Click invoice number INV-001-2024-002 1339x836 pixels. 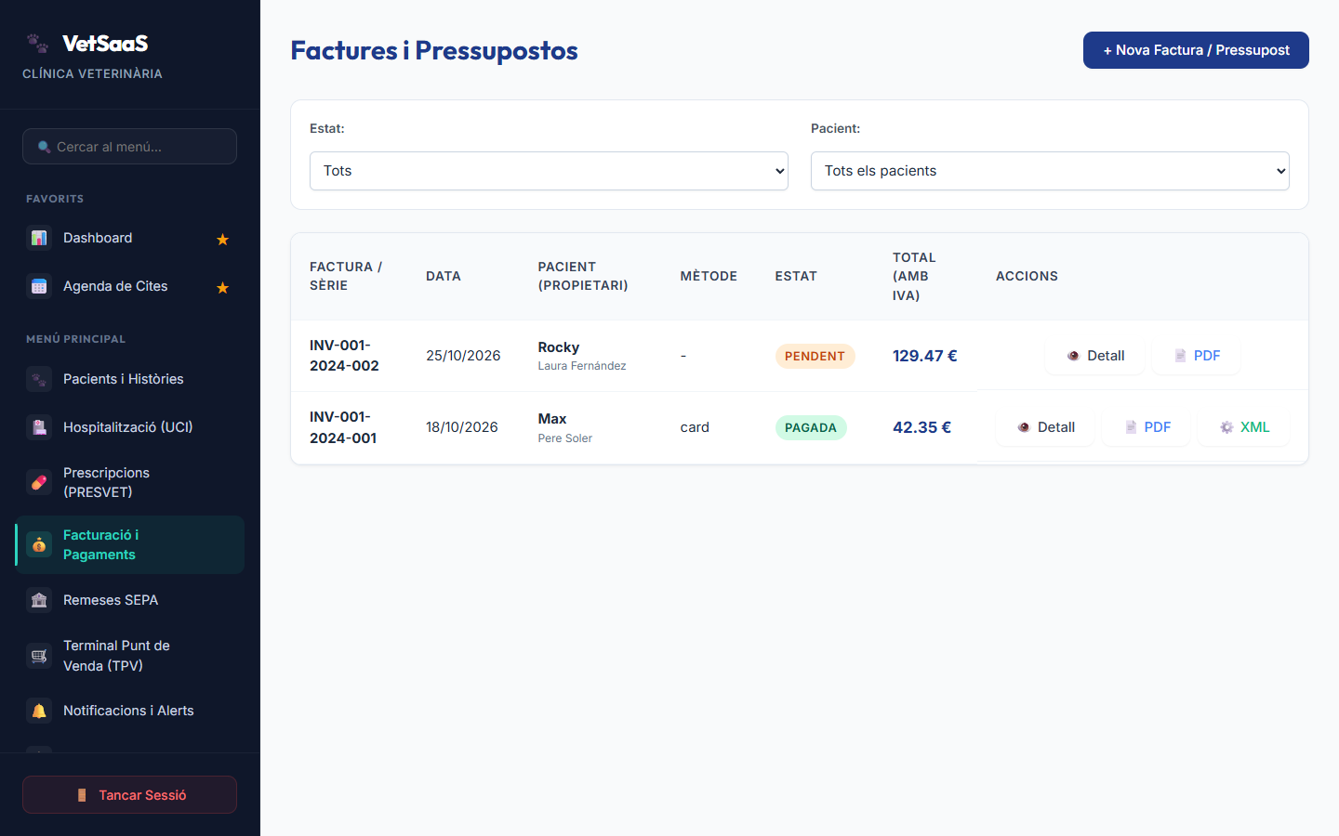(344, 356)
